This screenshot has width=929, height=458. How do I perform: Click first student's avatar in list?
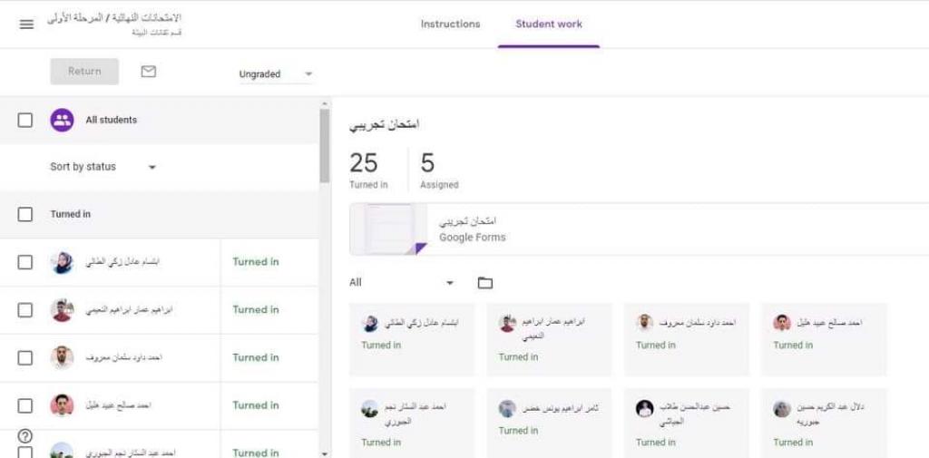[x=62, y=262]
